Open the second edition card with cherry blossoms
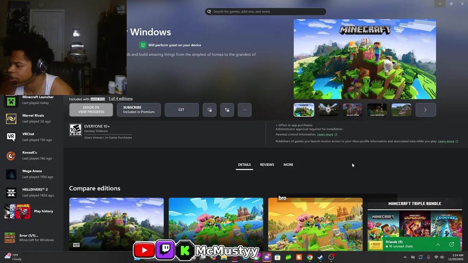Image resolution: width=468 pixels, height=263 pixels. [x=216, y=224]
